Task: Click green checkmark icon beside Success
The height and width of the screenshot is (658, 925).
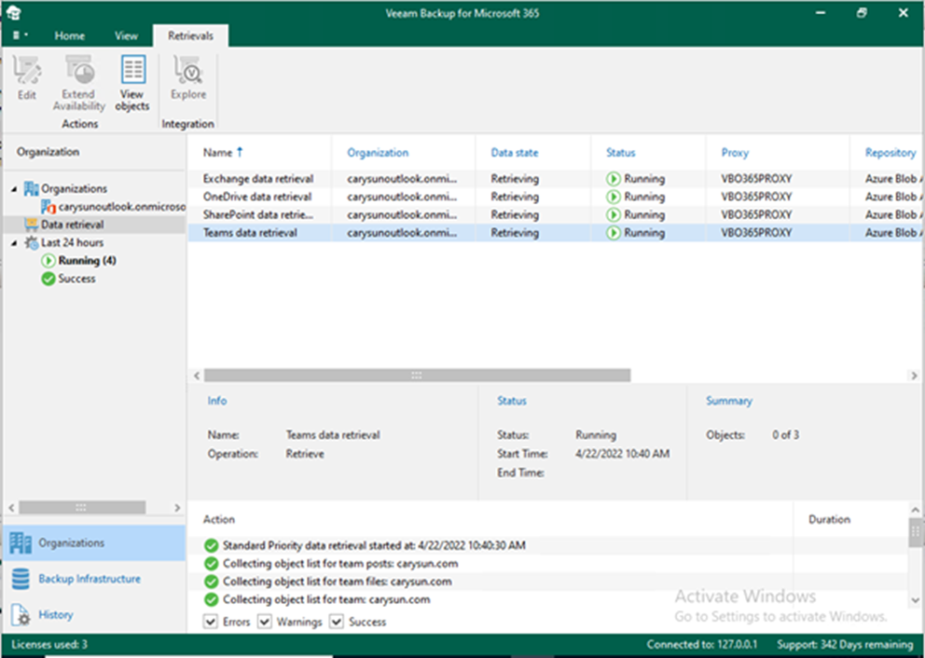Action: point(48,279)
